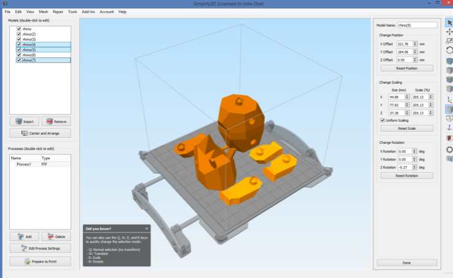Image resolution: width=453 pixels, height=278 pixels.
Task: Select Process1 in the processes list
Action: (40, 164)
